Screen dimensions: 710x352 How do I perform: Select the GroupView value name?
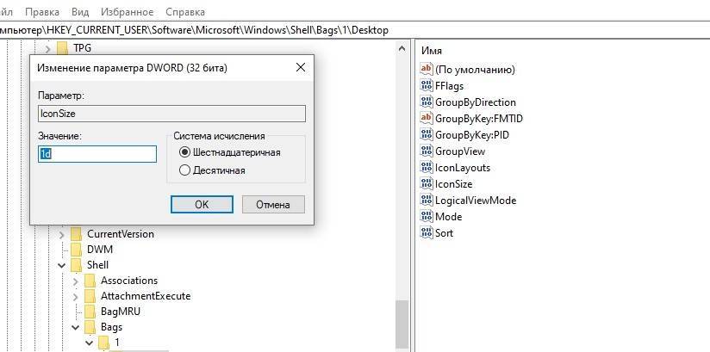460,151
